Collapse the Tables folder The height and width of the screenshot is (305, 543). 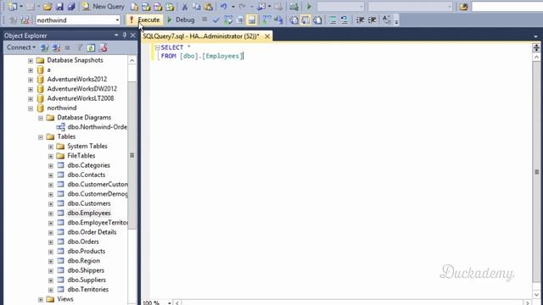(x=41, y=137)
